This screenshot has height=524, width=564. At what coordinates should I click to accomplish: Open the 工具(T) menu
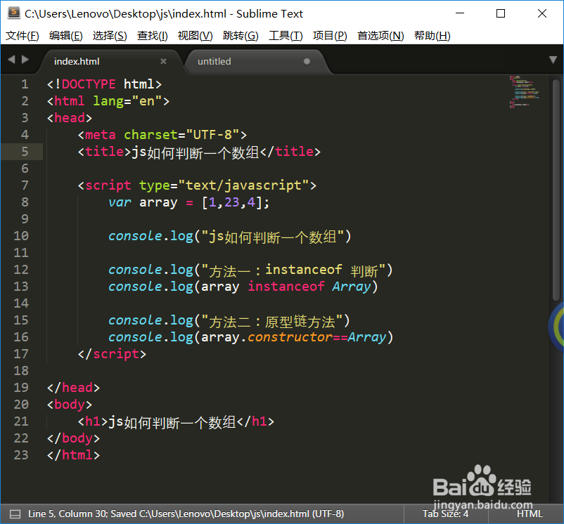[286, 36]
